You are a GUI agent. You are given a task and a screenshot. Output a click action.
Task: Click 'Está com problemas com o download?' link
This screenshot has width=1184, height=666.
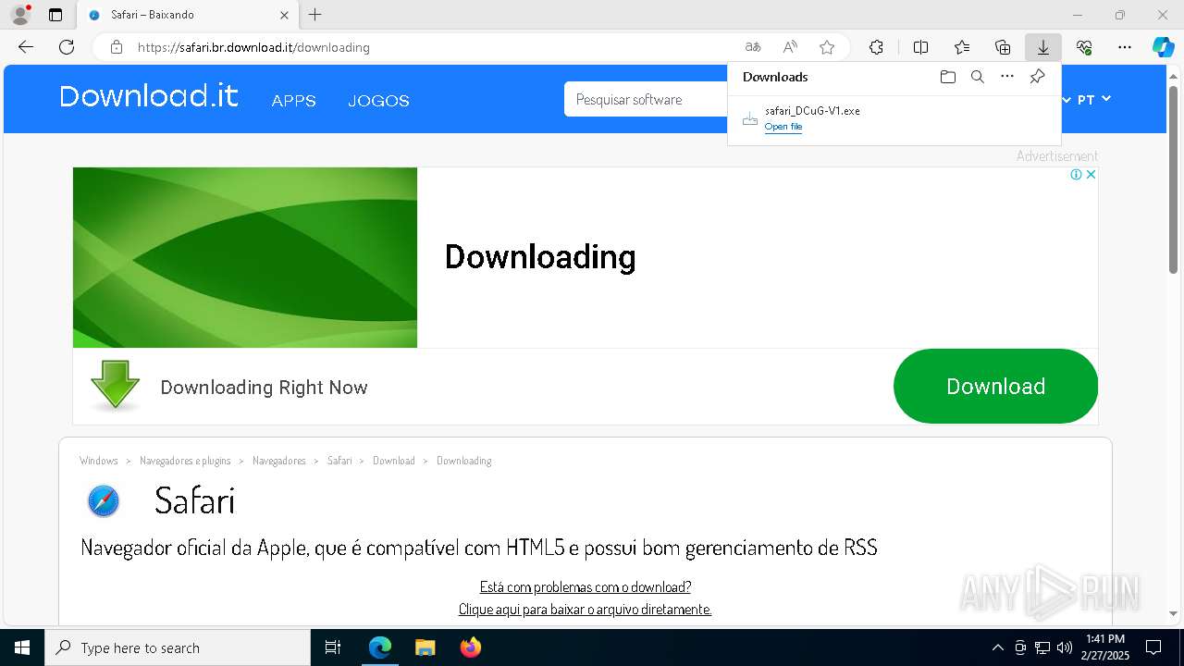(586, 586)
